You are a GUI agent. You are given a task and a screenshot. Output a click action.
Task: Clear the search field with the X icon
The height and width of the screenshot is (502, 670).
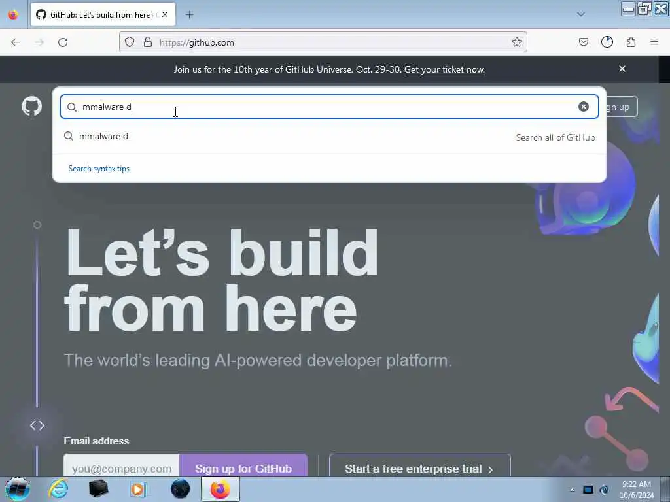[583, 107]
